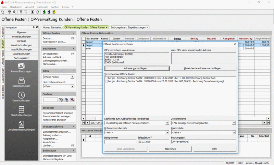Click the Home icon in the toolbar
This screenshot has height=165, width=274.
pyautogui.click(x=3, y=12)
